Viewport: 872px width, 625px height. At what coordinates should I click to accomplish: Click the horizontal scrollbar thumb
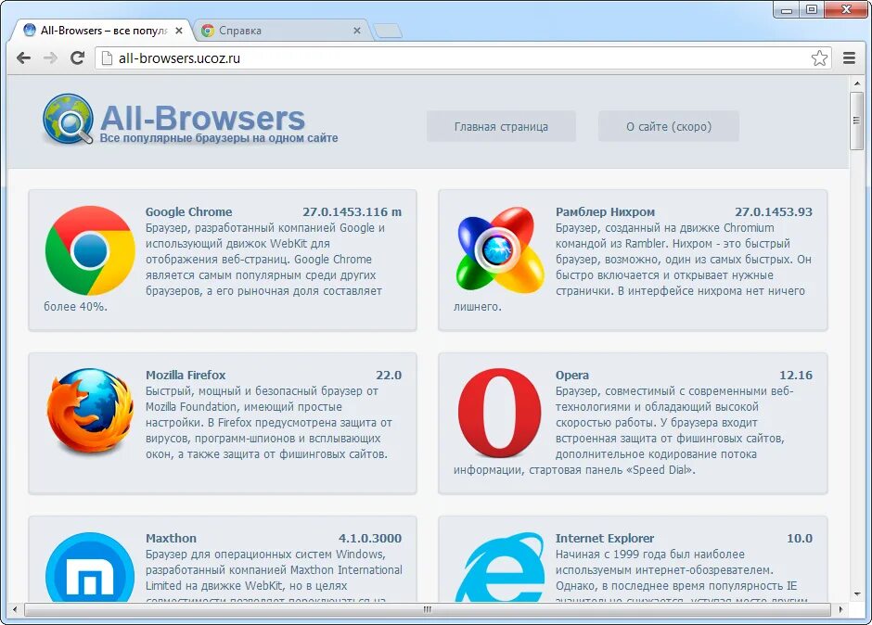coord(427,609)
